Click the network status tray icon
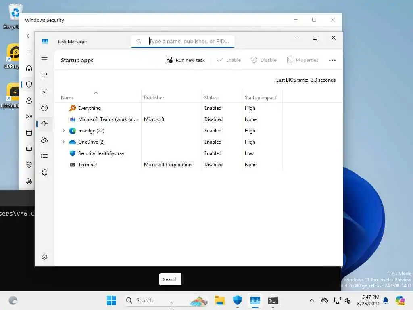 (337, 300)
